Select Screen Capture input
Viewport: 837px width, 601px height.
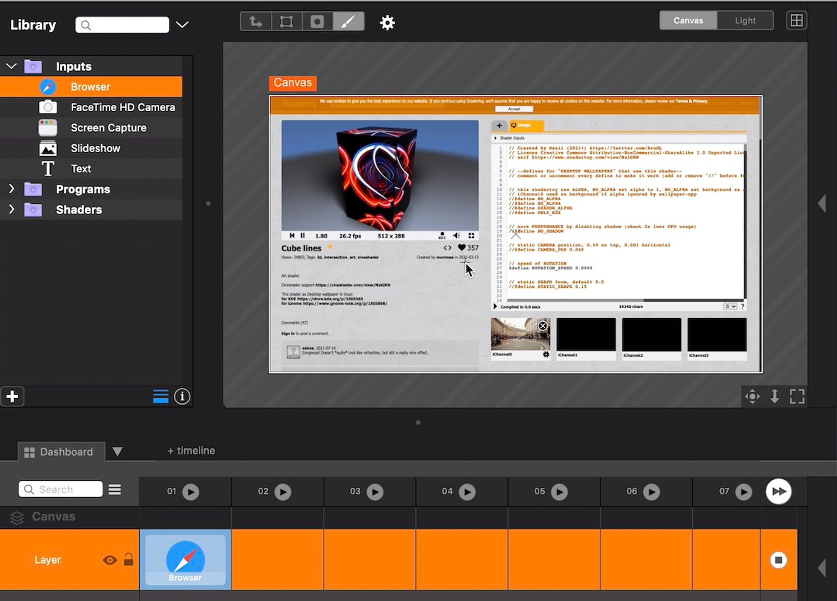point(108,128)
